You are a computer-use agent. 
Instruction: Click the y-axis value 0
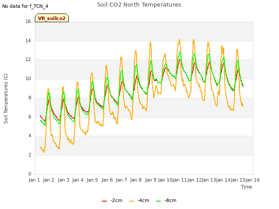click(30, 174)
